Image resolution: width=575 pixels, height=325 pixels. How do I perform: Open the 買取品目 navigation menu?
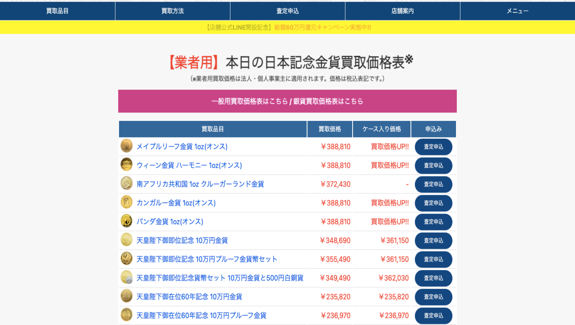point(57,11)
